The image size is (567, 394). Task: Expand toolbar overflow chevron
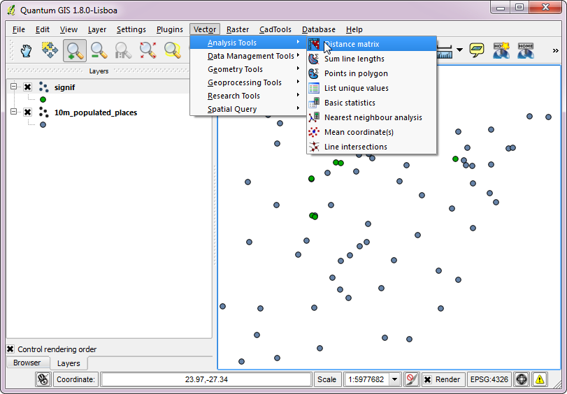[556, 50]
